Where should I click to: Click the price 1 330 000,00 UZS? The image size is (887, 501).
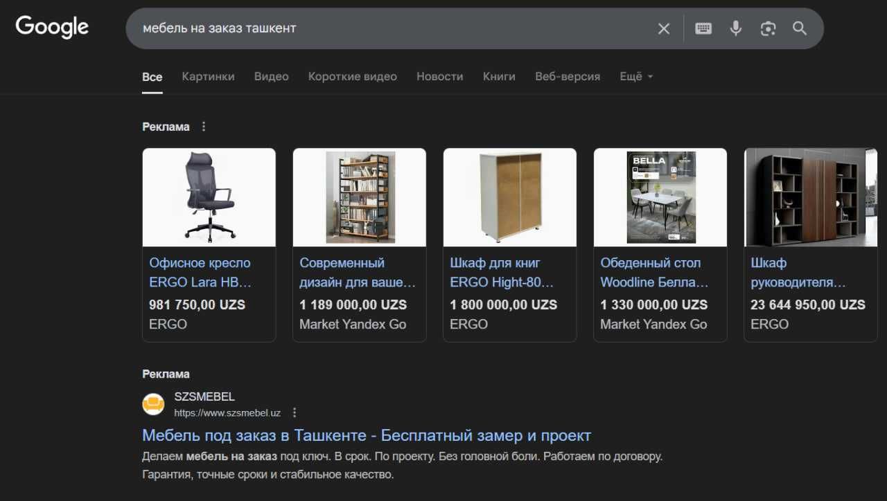tap(654, 304)
